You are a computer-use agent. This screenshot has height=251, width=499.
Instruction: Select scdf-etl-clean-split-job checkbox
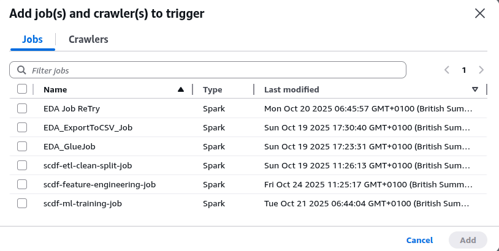tap(22, 165)
